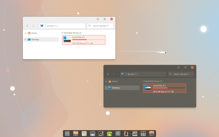The height and width of the screenshot is (137, 219).
Task: Click "Local Disk (C:)" label in dark window
Action: coord(159,86)
